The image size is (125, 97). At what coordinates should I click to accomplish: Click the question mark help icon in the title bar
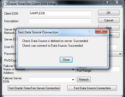click(107, 3)
